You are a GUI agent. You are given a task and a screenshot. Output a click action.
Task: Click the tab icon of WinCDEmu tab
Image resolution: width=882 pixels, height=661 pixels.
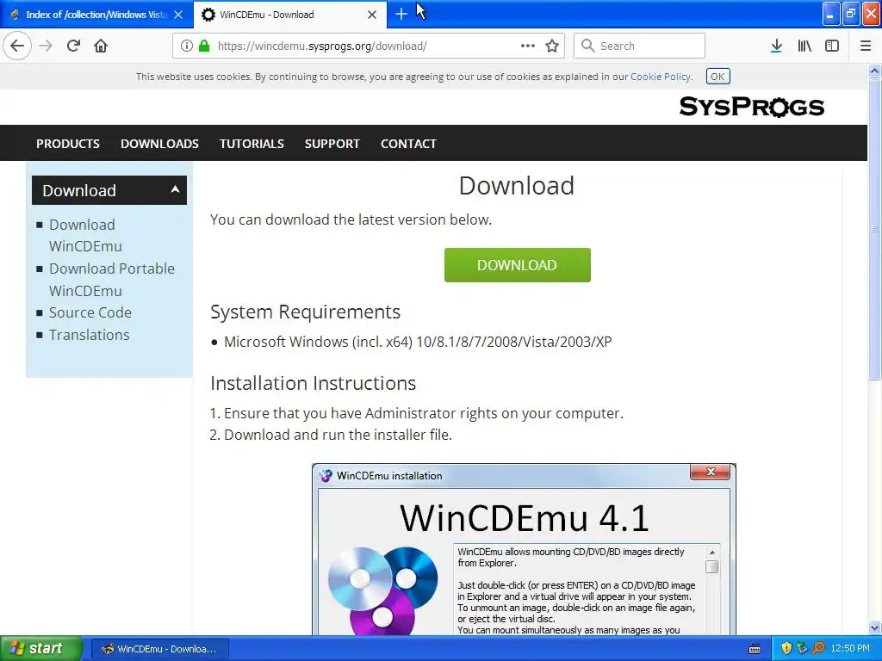[x=208, y=15]
